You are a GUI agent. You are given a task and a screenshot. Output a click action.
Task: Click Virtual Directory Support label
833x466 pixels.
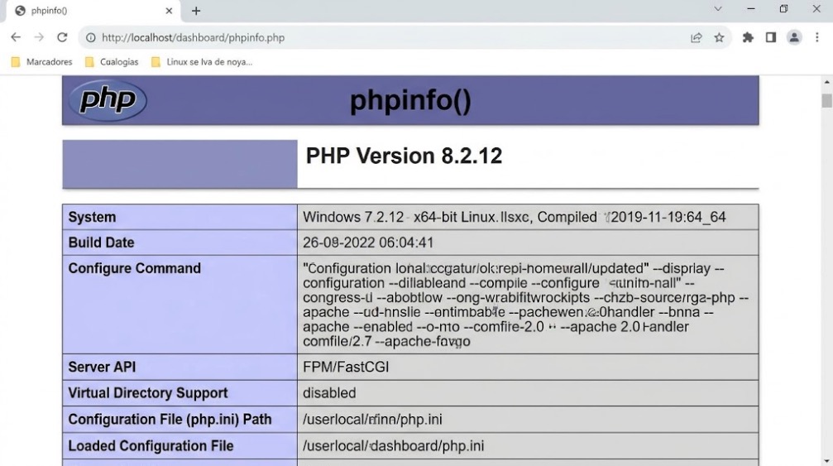(x=148, y=393)
